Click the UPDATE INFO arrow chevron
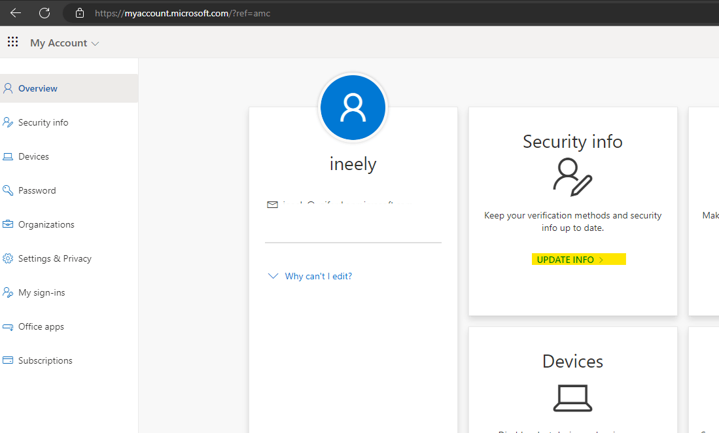Viewport: 719px width, 433px height. 601,260
